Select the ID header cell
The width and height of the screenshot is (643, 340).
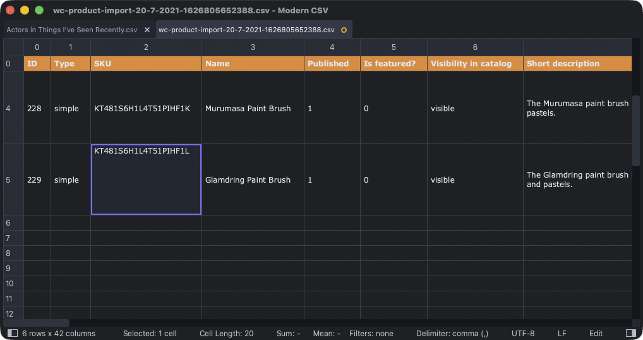[x=37, y=64]
